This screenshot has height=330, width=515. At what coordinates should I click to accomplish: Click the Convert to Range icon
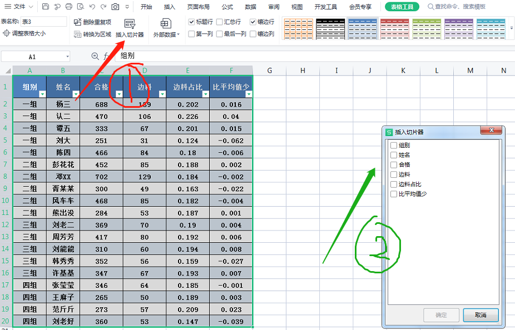coord(78,34)
